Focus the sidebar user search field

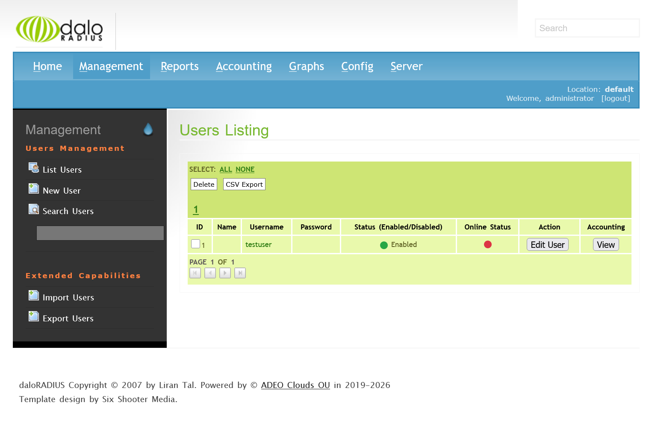[100, 233]
